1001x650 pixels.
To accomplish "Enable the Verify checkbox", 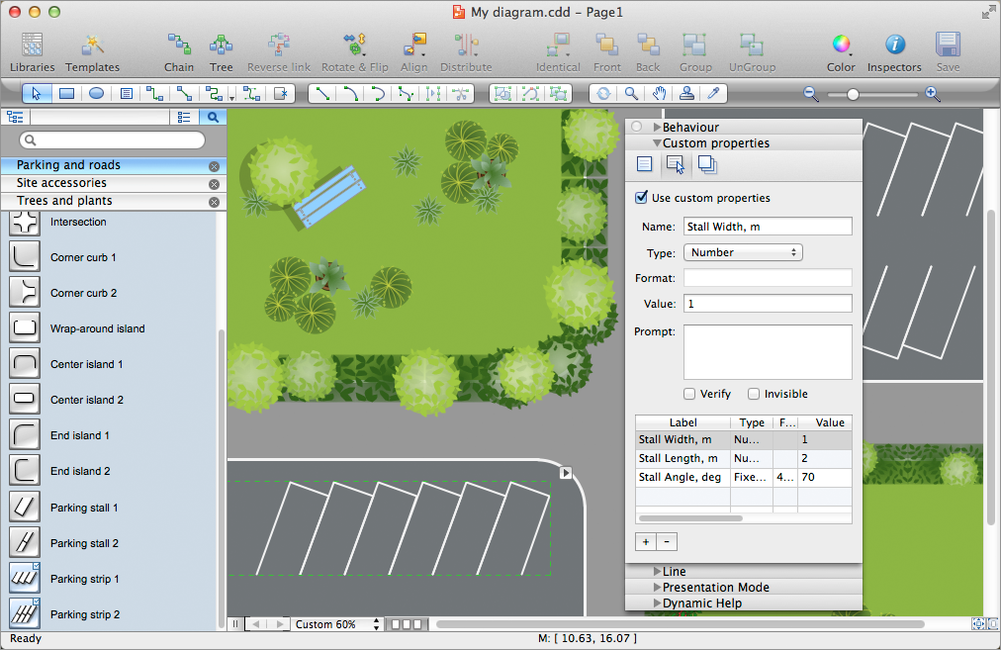I will click(690, 394).
